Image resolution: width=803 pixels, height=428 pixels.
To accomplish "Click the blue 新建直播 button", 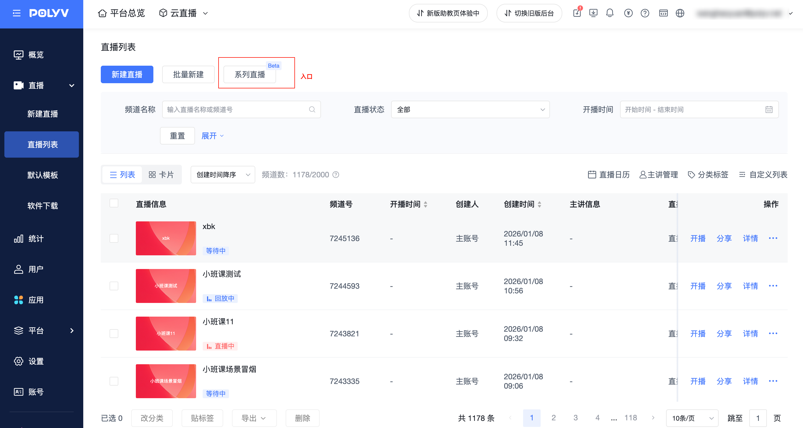I will click(127, 74).
